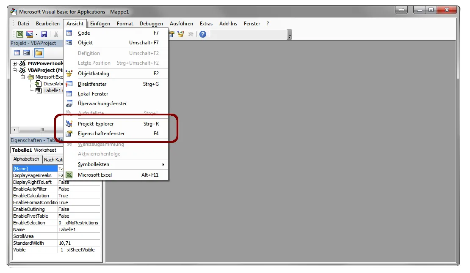The image size is (470, 273).
Task: Click View Code icon in Project panel
Action: click(17, 53)
